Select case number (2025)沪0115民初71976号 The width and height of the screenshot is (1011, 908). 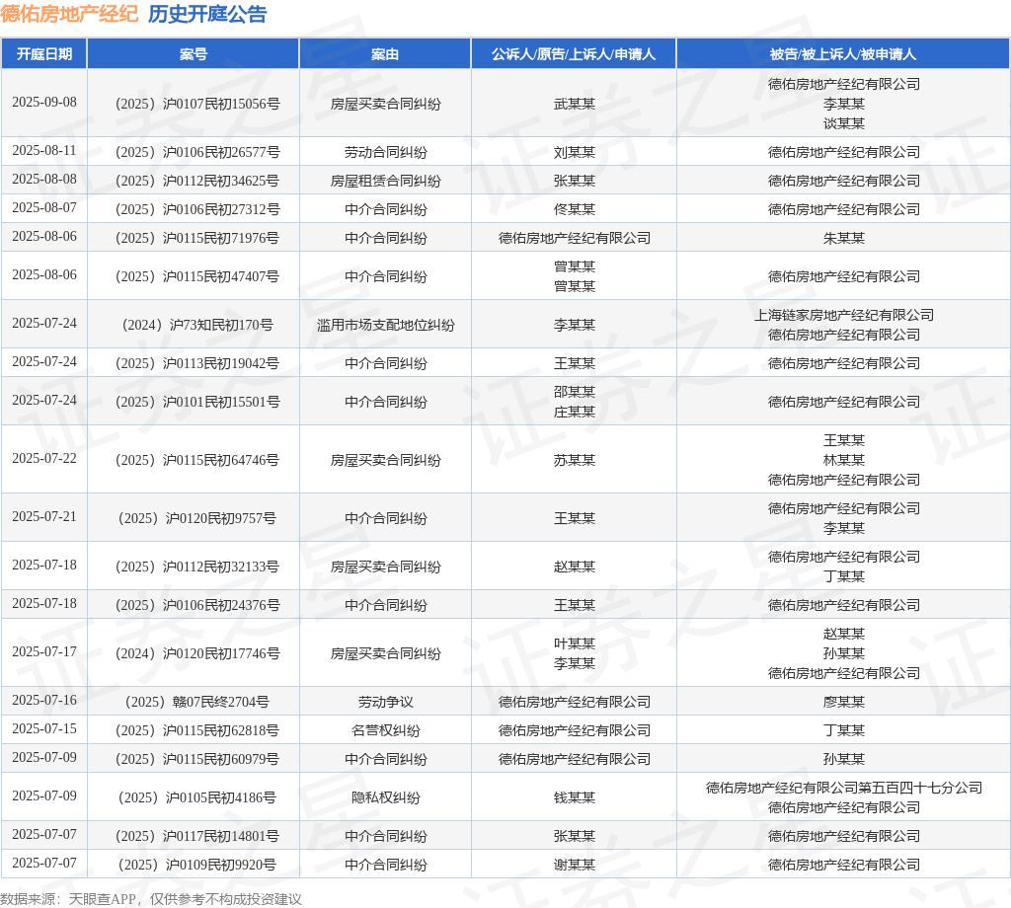pyautogui.click(x=197, y=238)
